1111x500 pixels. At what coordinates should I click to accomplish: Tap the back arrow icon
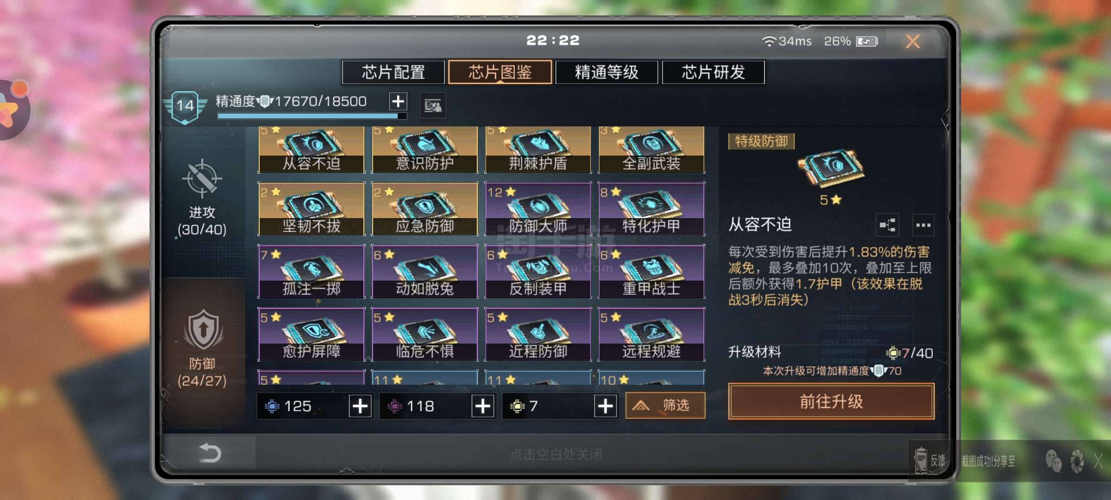pos(209,453)
